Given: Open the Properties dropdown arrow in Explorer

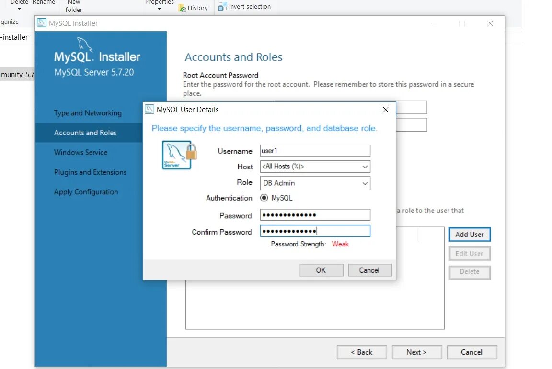Looking at the screenshot, I should click(x=160, y=9).
